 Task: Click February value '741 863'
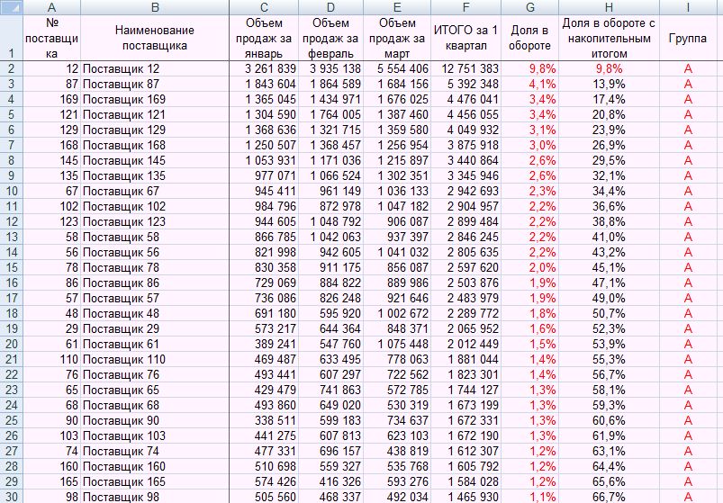330,390
